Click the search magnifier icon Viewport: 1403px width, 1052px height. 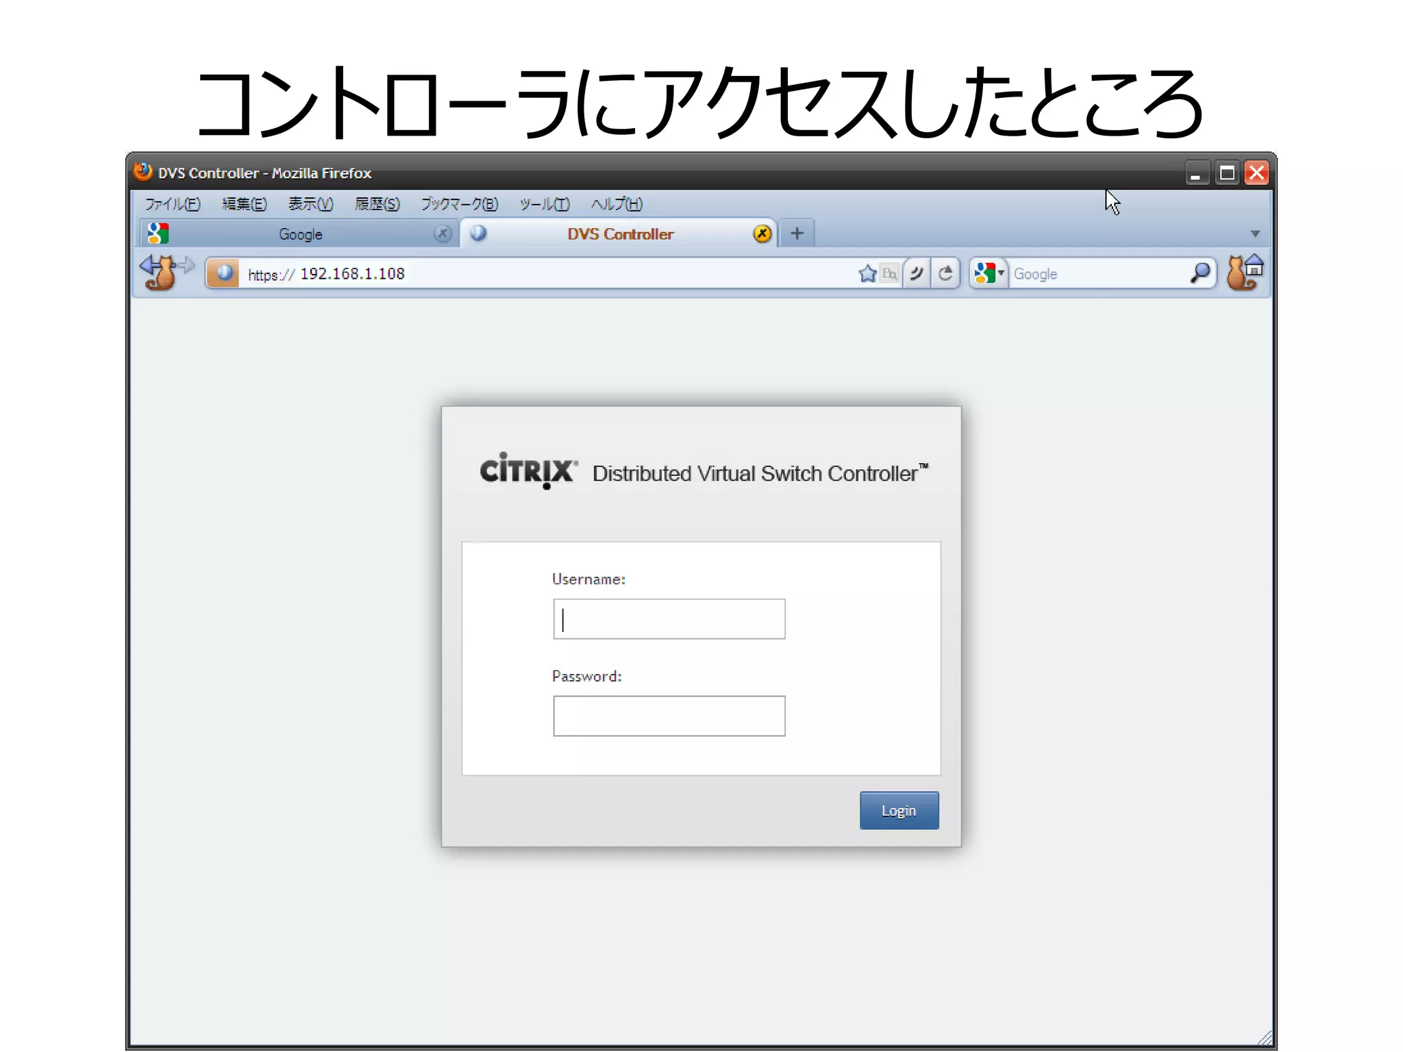[x=1200, y=273]
